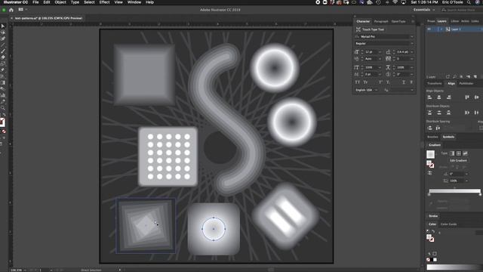
Task: Click the Home icon in app bar
Action: coord(11,10)
